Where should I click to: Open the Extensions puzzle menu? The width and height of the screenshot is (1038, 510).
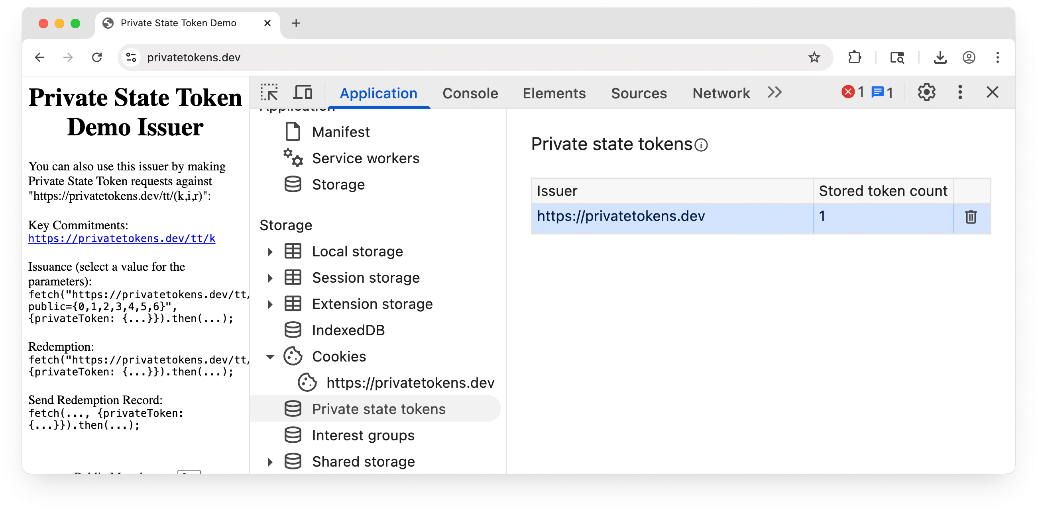click(x=855, y=57)
